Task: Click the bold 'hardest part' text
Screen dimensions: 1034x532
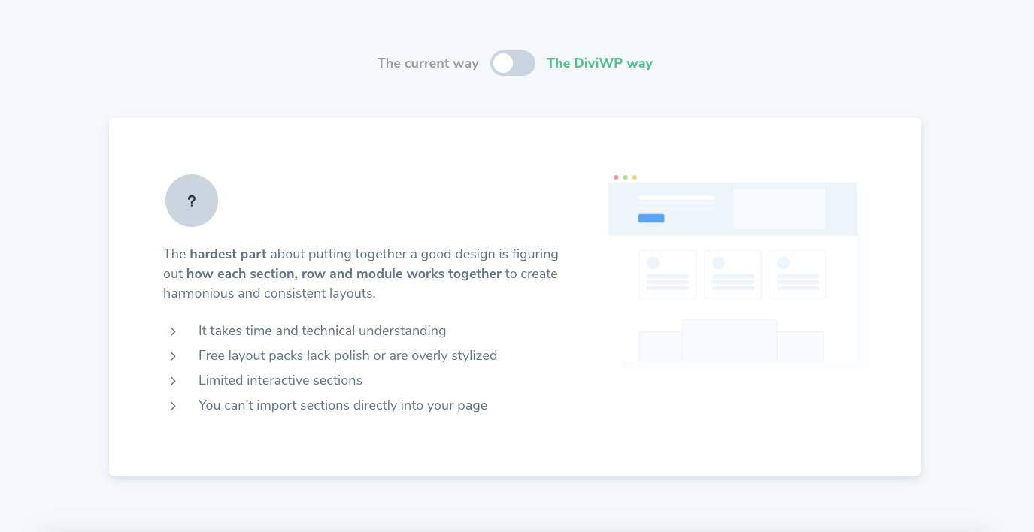Action: click(228, 254)
